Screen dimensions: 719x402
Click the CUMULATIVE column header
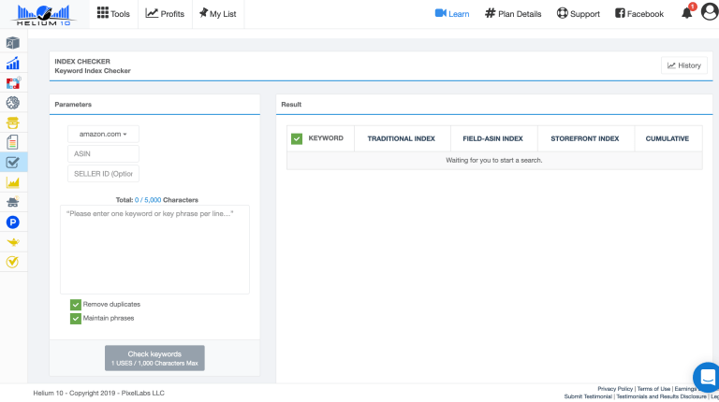pos(668,138)
